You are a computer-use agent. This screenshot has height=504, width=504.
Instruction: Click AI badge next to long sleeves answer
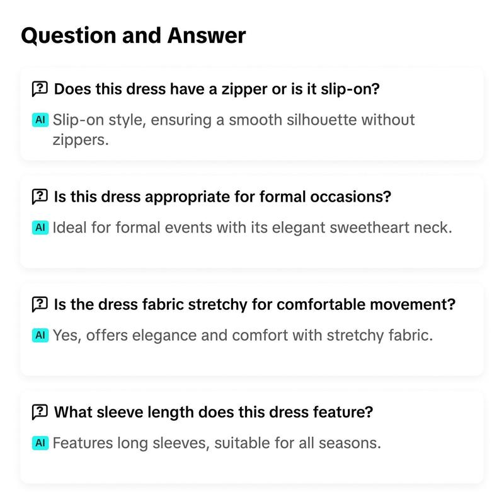(40, 443)
